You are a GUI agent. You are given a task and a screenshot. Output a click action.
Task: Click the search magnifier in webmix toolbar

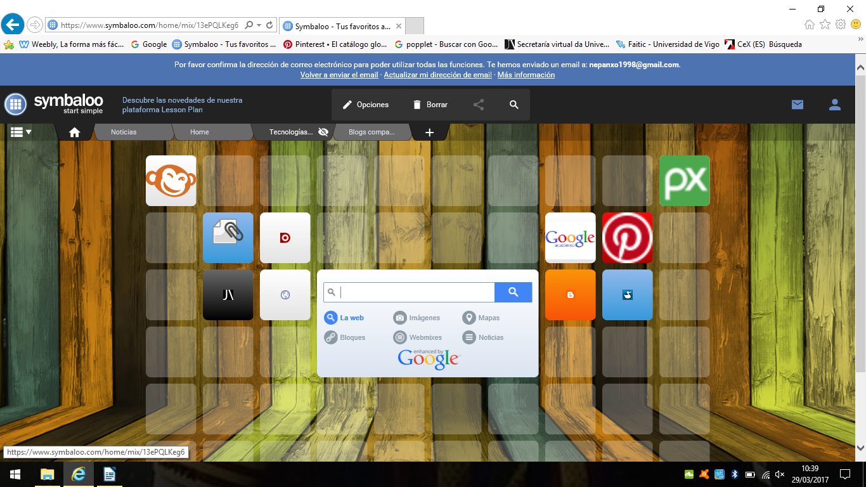514,105
